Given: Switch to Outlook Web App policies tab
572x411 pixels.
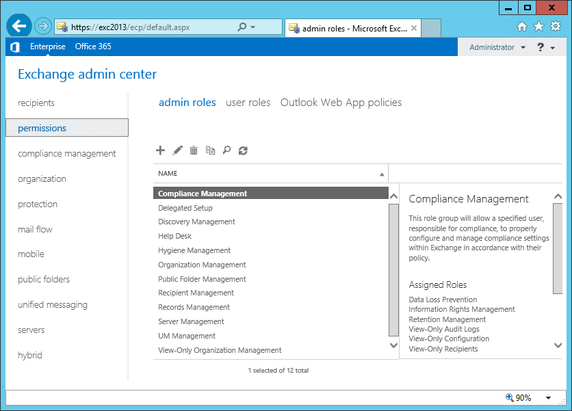Looking at the screenshot, I should [x=341, y=103].
